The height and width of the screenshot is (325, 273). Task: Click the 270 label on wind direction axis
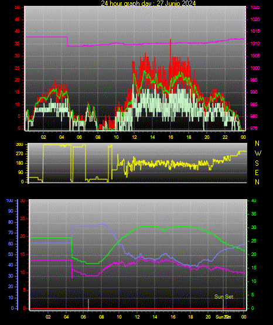click(x=20, y=154)
